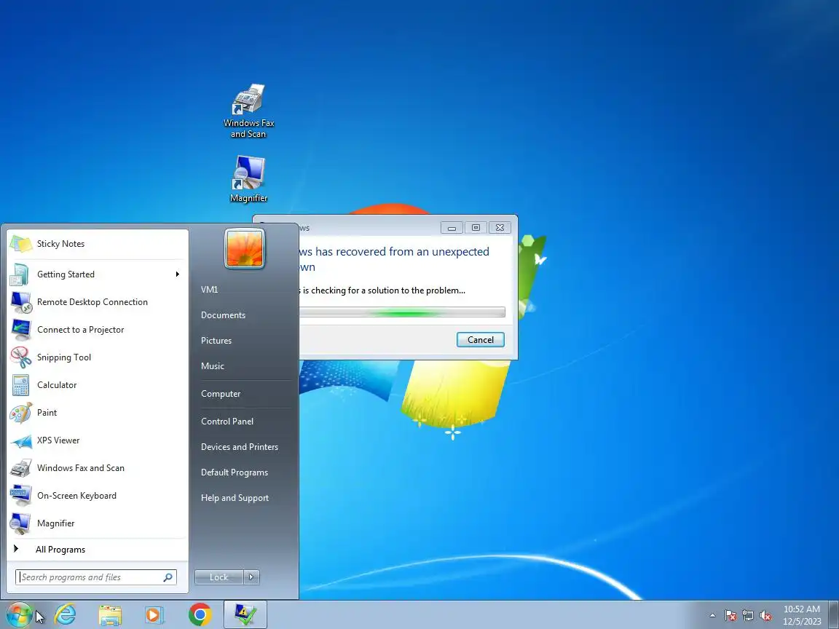This screenshot has width=839, height=629.
Task: Open Getting Started in Start menu
Action: coord(98,274)
